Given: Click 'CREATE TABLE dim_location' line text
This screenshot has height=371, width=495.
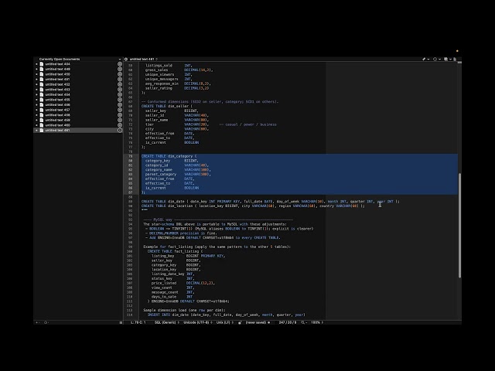Looking at the screenshot, I should pyautogui.click(x=253, y=206).
